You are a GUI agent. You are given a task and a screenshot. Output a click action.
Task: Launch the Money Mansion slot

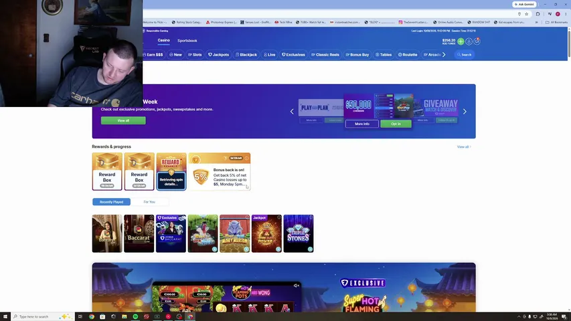pos(234,233)
